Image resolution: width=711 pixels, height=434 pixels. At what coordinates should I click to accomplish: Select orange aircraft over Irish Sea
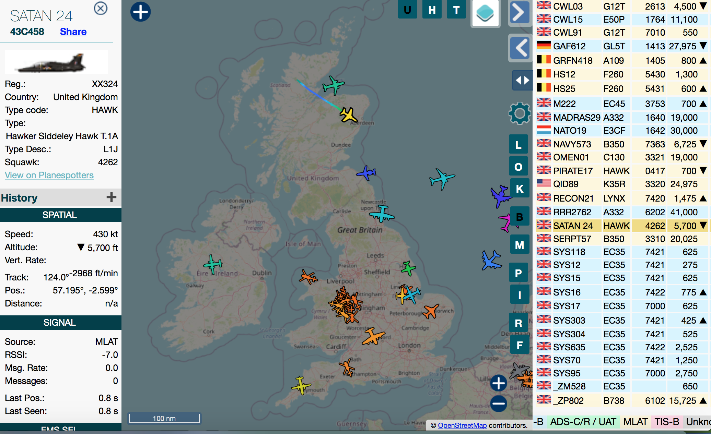pyautogui.click(x=308, y=277)
